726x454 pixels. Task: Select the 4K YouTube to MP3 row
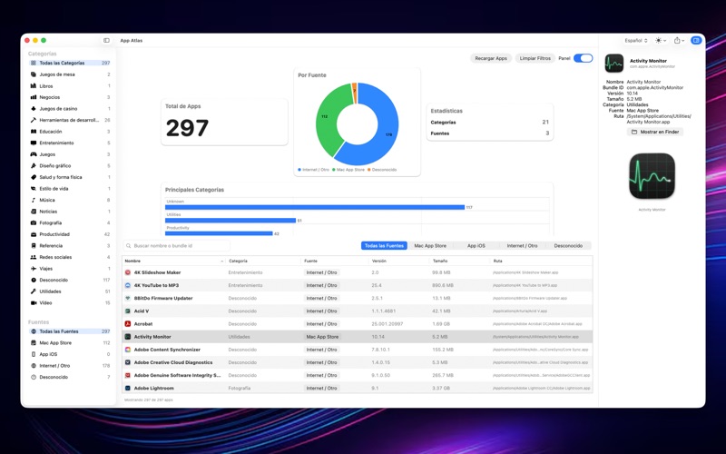pyautogui.click(x=357, y=285)
